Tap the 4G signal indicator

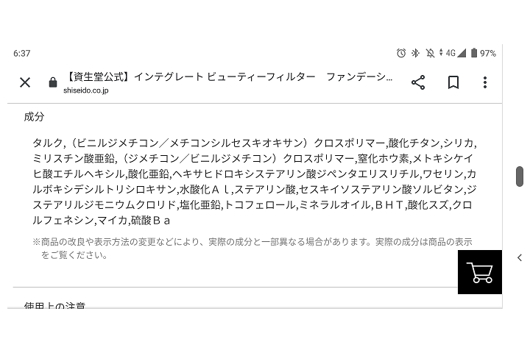[x=453, y=53]
